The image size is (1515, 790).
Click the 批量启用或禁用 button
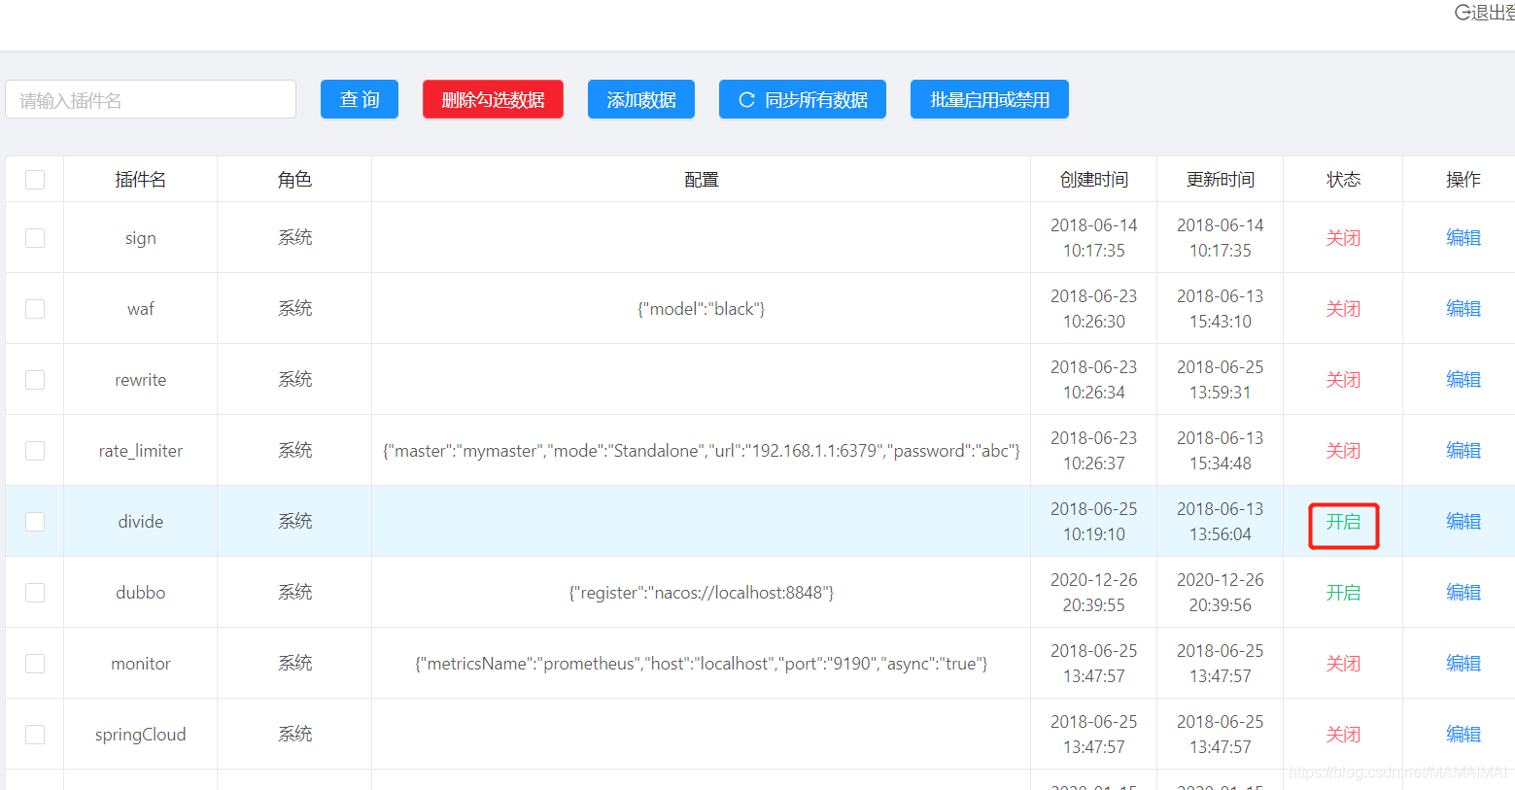pos(989,99)
